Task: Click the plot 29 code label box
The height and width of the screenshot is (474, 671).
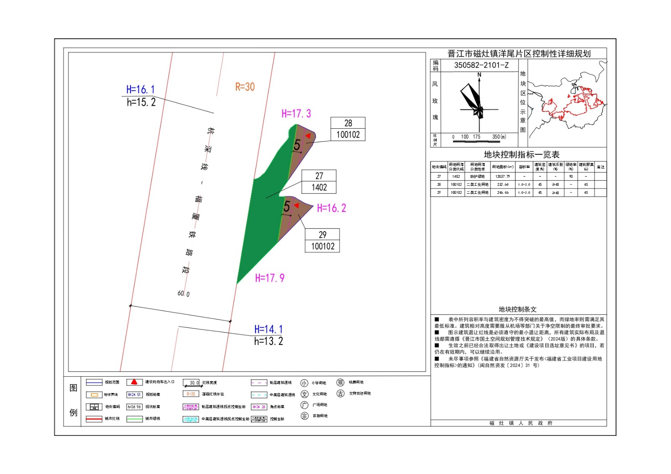Action: (x=322, y=240)
